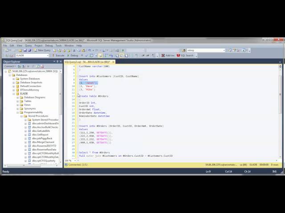Image resolution: width=285 pixels, height=213 pixels.
Task: Click the Database Engine Query icon
Action: coord(54,50)
